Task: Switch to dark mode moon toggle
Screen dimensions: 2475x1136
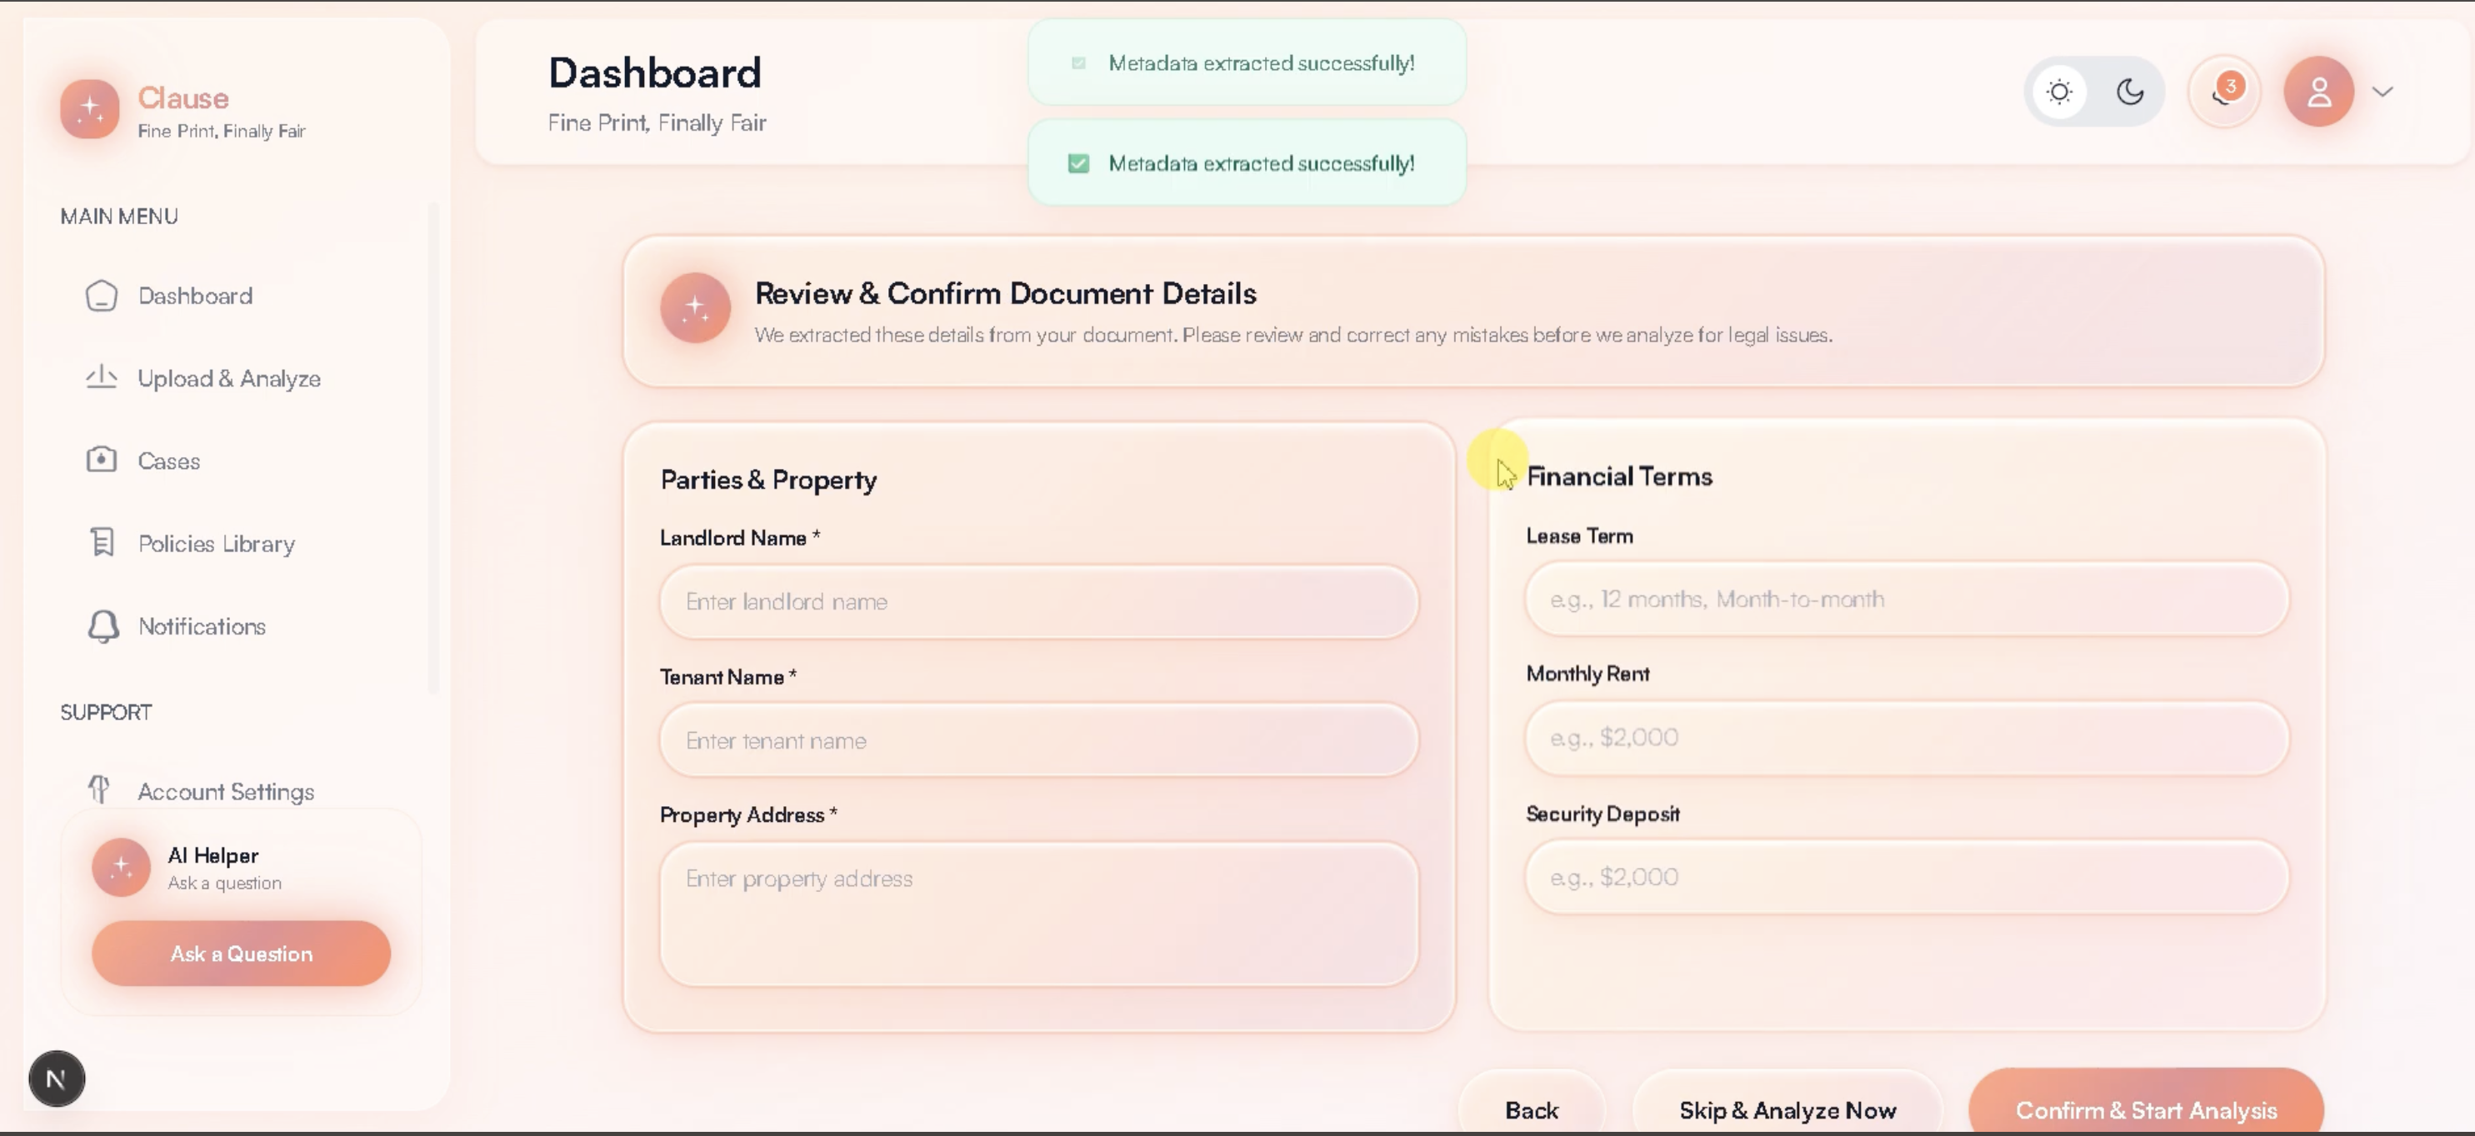Action: click(2130, 92)
